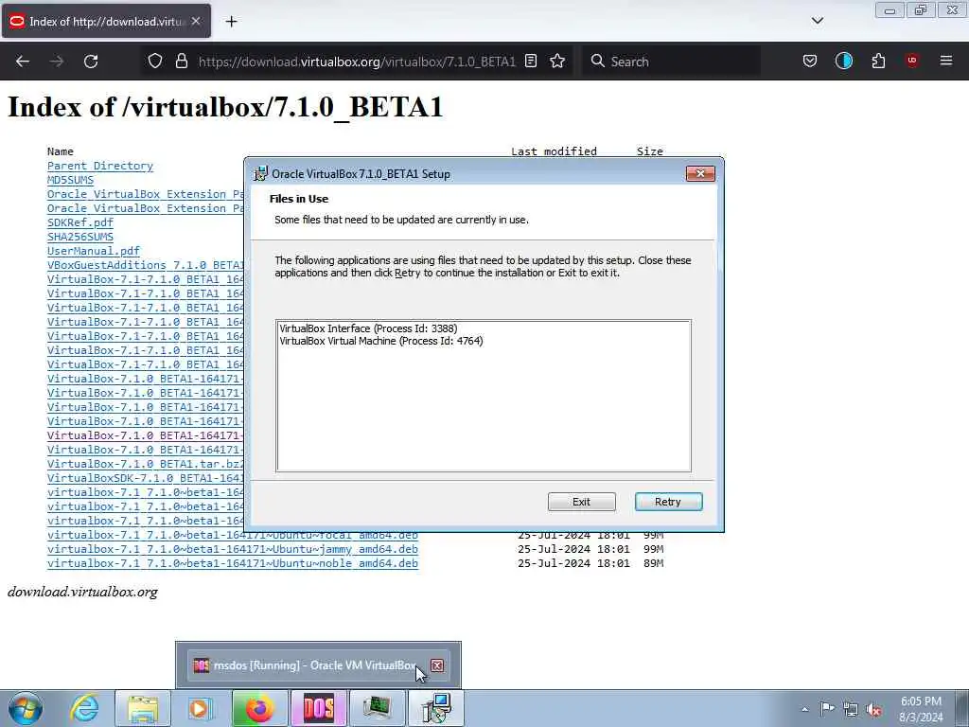Bookmark this page with the star icon

coord(557,61)
